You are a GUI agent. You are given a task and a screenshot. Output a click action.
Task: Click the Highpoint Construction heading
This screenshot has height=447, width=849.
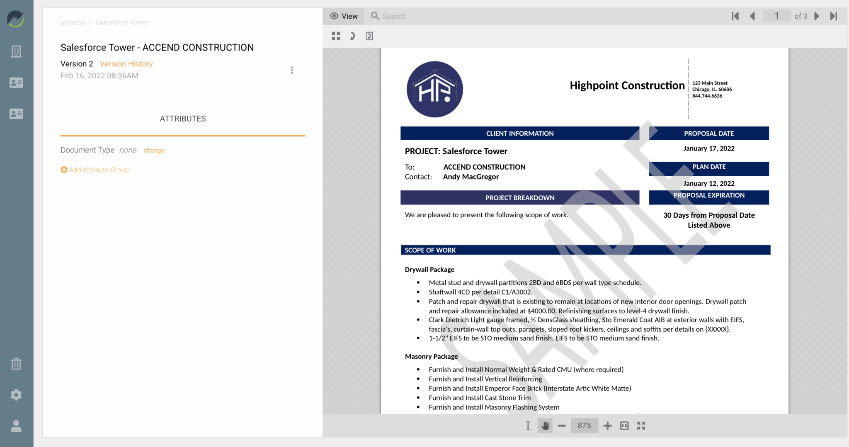click(x=627, y=85)
